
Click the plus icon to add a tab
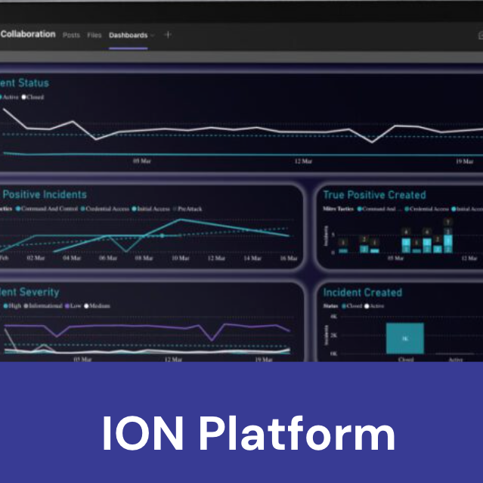click(x=168, y=35)
